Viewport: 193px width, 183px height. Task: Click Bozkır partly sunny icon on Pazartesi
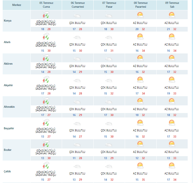(140, 144)
